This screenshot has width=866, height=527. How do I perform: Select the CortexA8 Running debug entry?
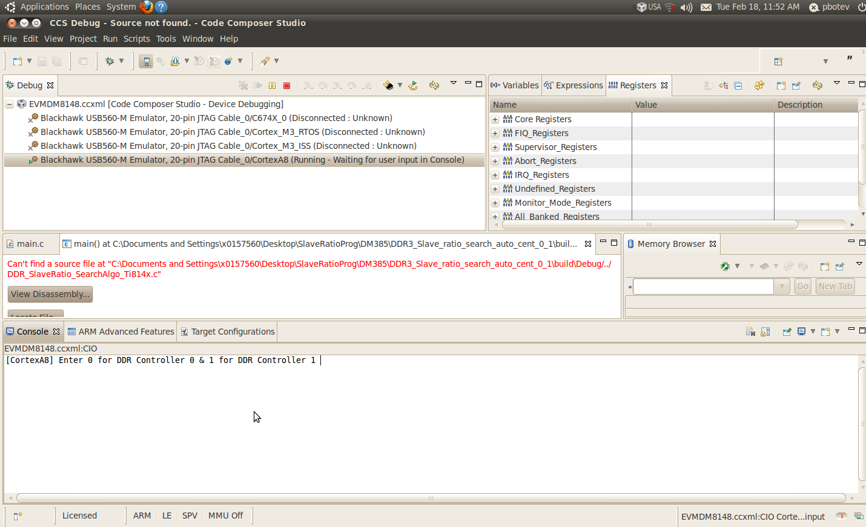[244, 160]
